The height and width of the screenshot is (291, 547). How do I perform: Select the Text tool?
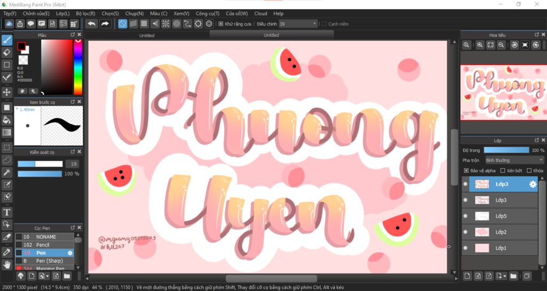point(6,212)
